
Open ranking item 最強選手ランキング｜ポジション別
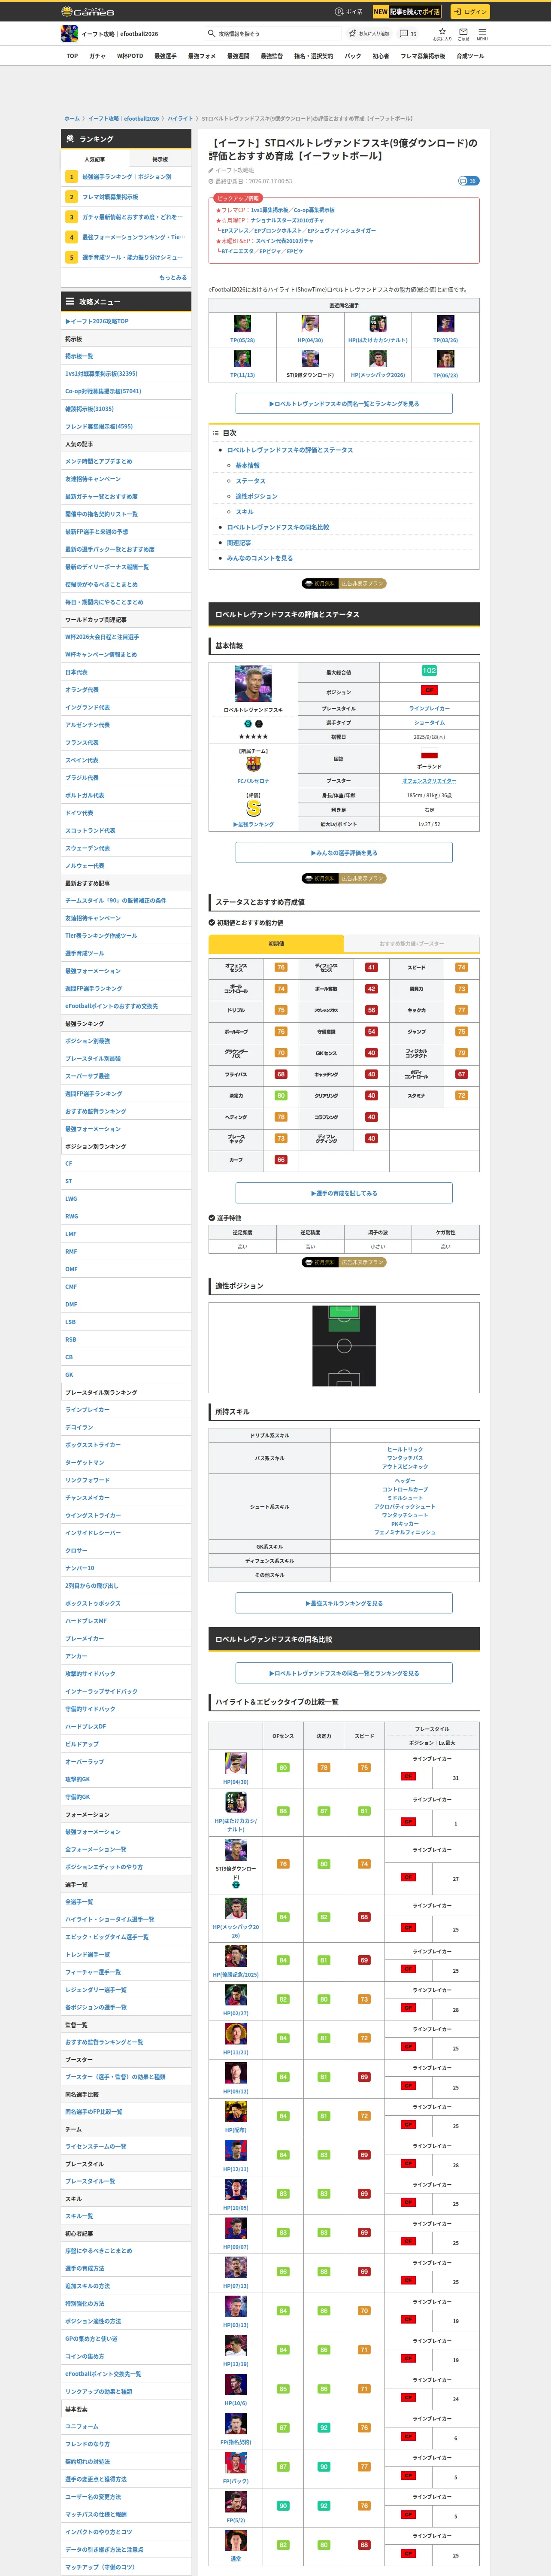[x=127, y=177]
